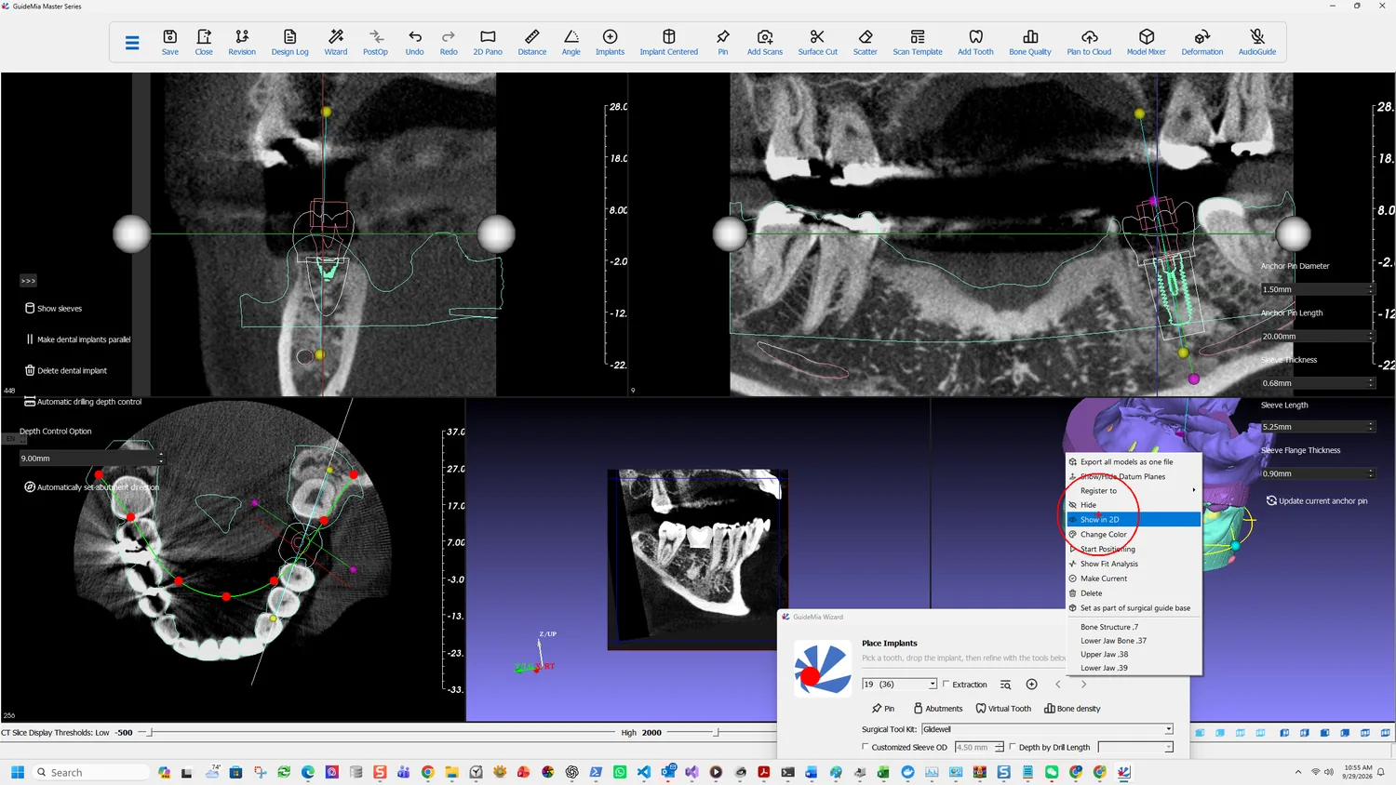1396x785 pixels.
Task: Toggle Automatically set abutment direction
Action: (91, 487)
